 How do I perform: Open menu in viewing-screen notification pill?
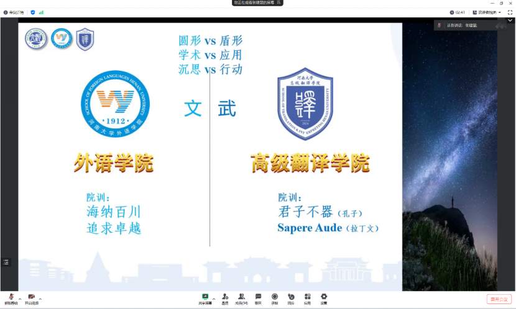pyautogui.click(x=279, y=2)
